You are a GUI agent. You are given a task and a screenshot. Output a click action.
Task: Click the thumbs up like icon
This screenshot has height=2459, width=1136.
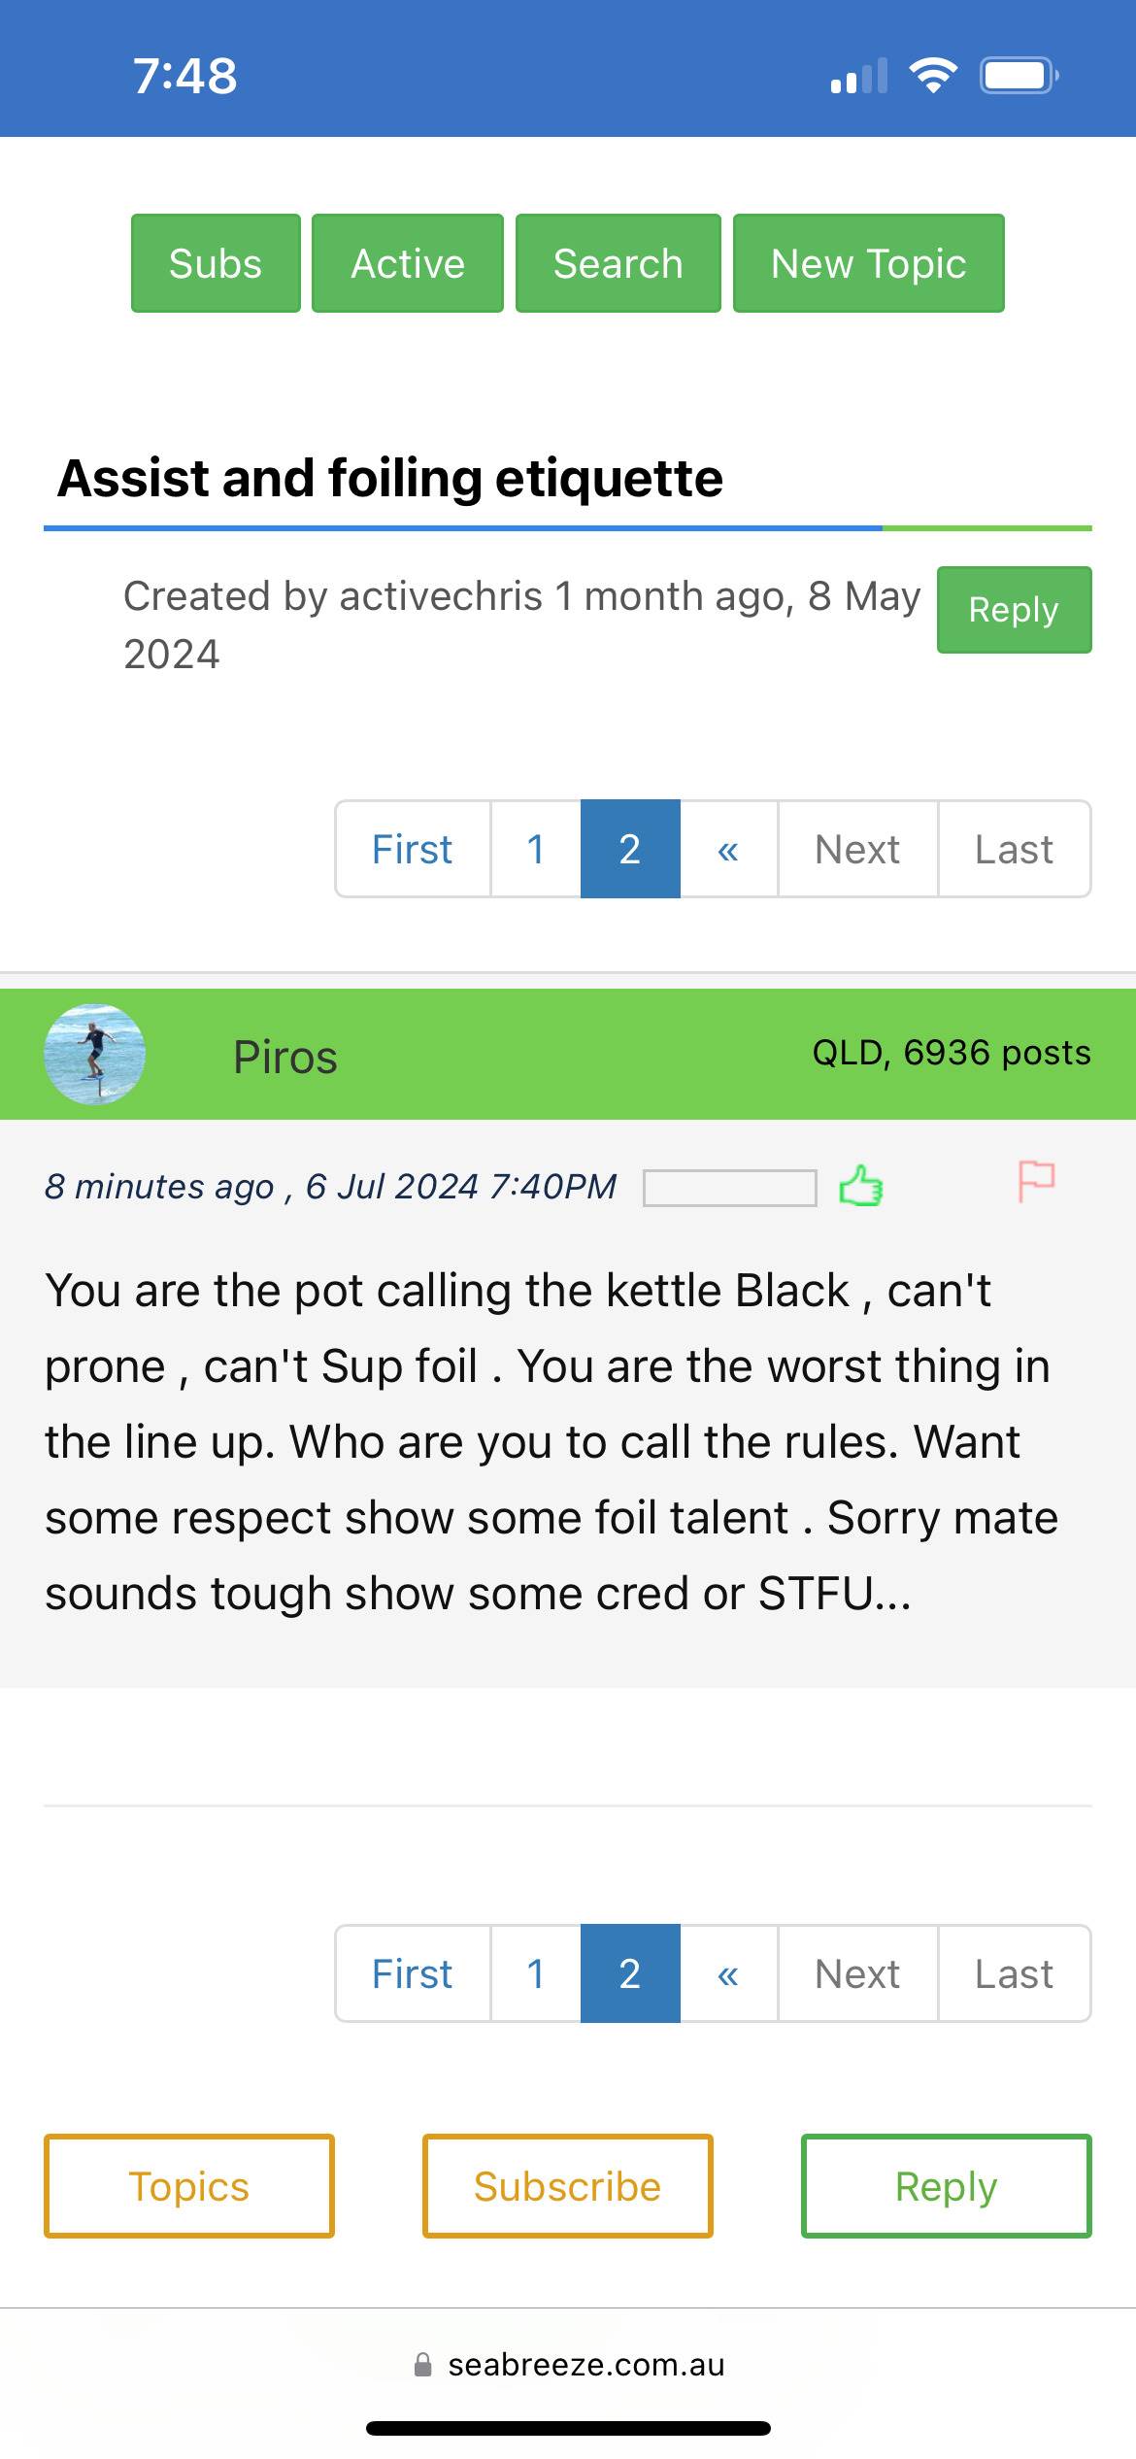[860, 1186]
